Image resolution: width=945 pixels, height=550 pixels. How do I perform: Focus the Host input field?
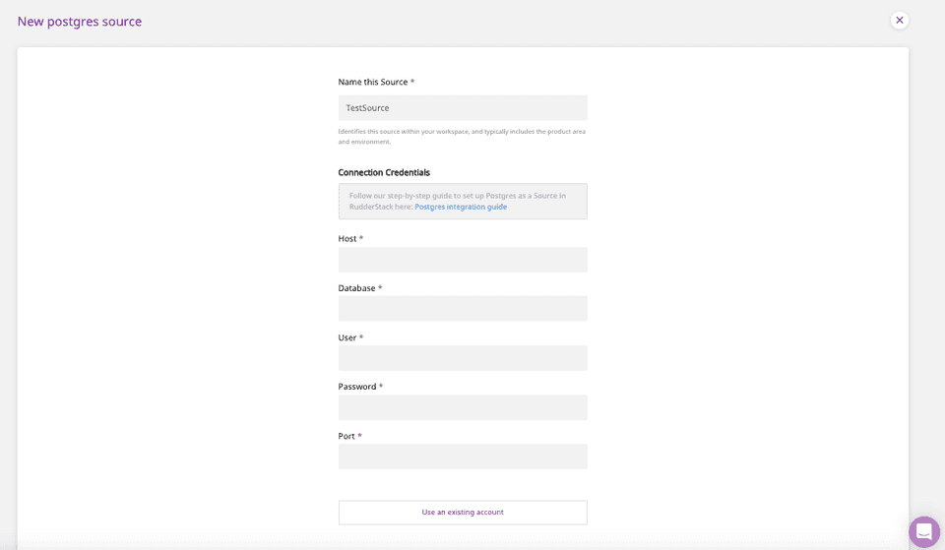click(x=463, y=260)
